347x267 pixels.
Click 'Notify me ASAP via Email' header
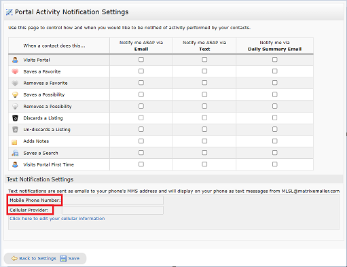pos(141,46)
